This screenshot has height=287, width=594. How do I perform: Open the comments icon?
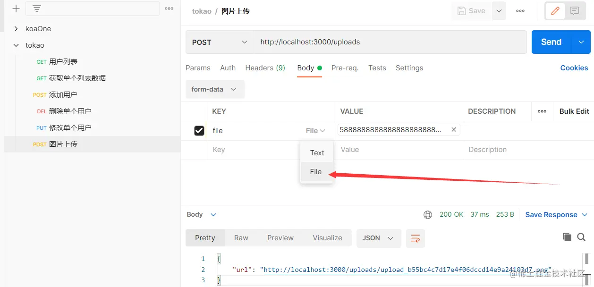pos(575,11)
